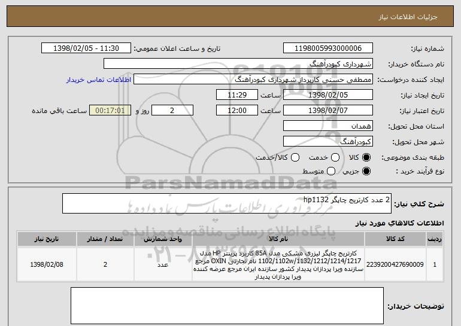
Task: Click the quantity cell 2 in the table
Action: [105, 264]
